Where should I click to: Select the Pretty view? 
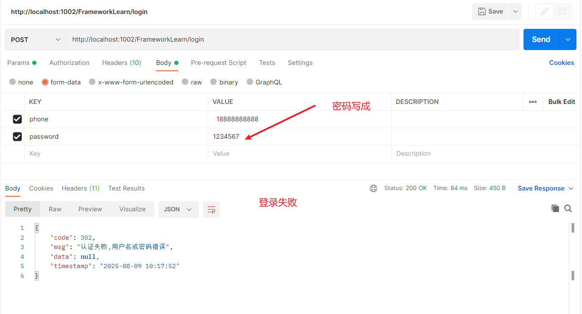coord(22,209)
